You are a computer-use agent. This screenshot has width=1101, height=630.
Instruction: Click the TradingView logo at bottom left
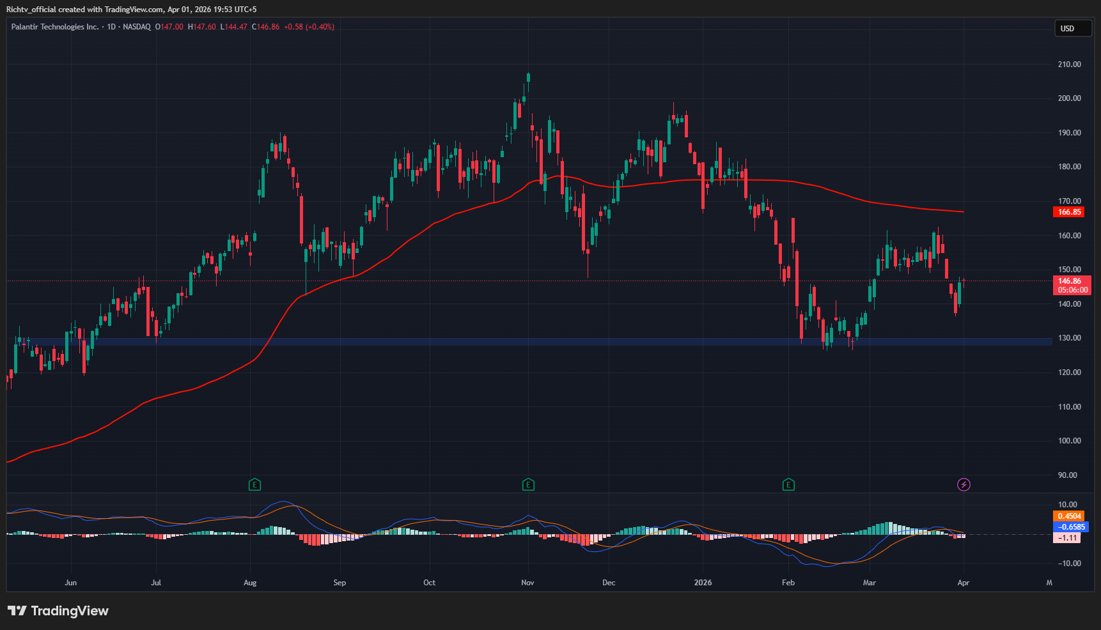click(x=58, y=611)
